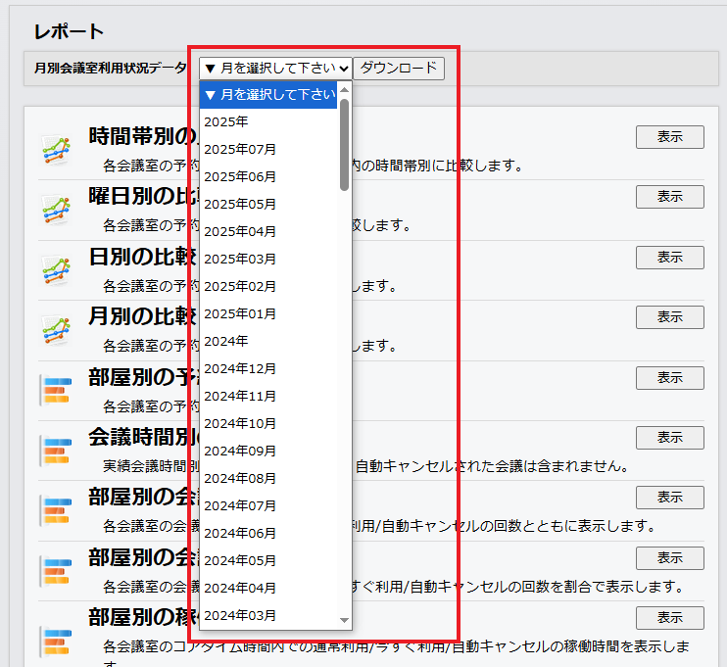
Task: Select the 2024年 yearly option
Action: (x=225, y=341)
